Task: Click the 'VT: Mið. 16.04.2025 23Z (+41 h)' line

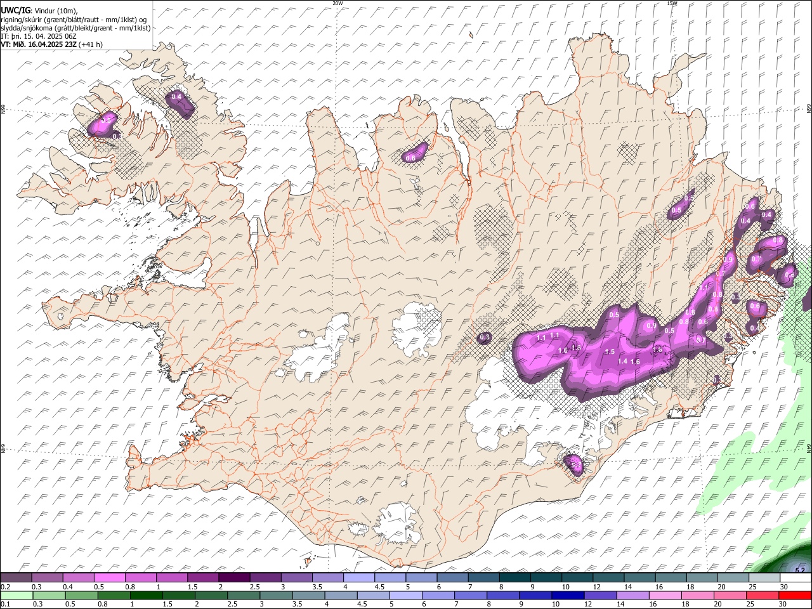Action: pos(51,44)
